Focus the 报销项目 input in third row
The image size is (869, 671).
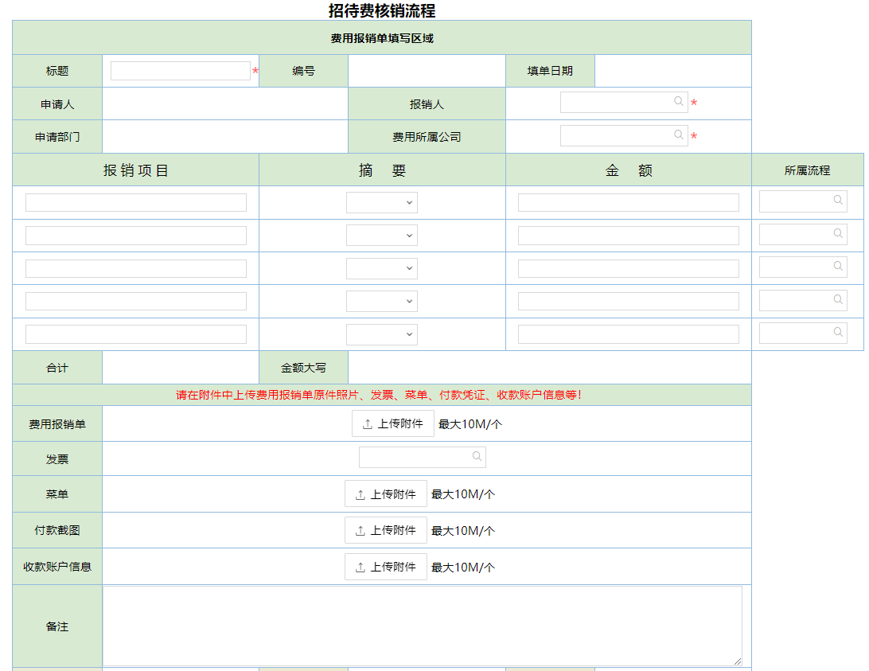coord(136,268)
